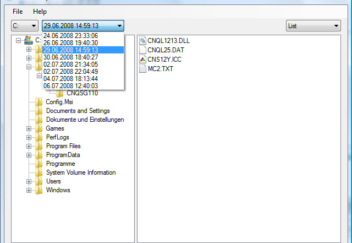Click the C: drive computer icon
Image resolution: width=352 pixels, height=243 pixels.
coord(29,40)
